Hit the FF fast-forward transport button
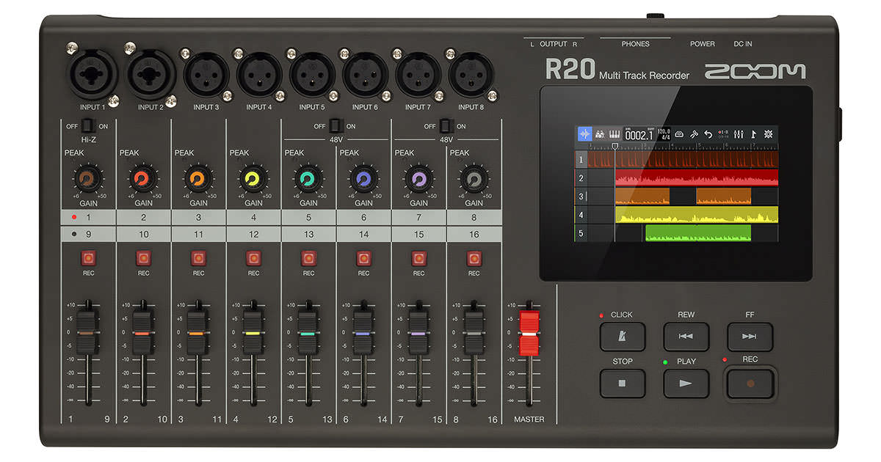The image size is (881, 462). pyautogui.click(x=750, y=337)
